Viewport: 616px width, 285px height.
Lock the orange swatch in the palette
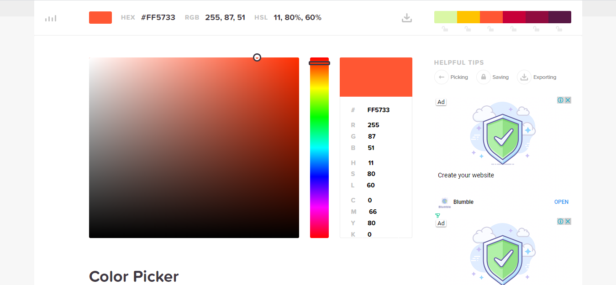[x=490, y=28]
